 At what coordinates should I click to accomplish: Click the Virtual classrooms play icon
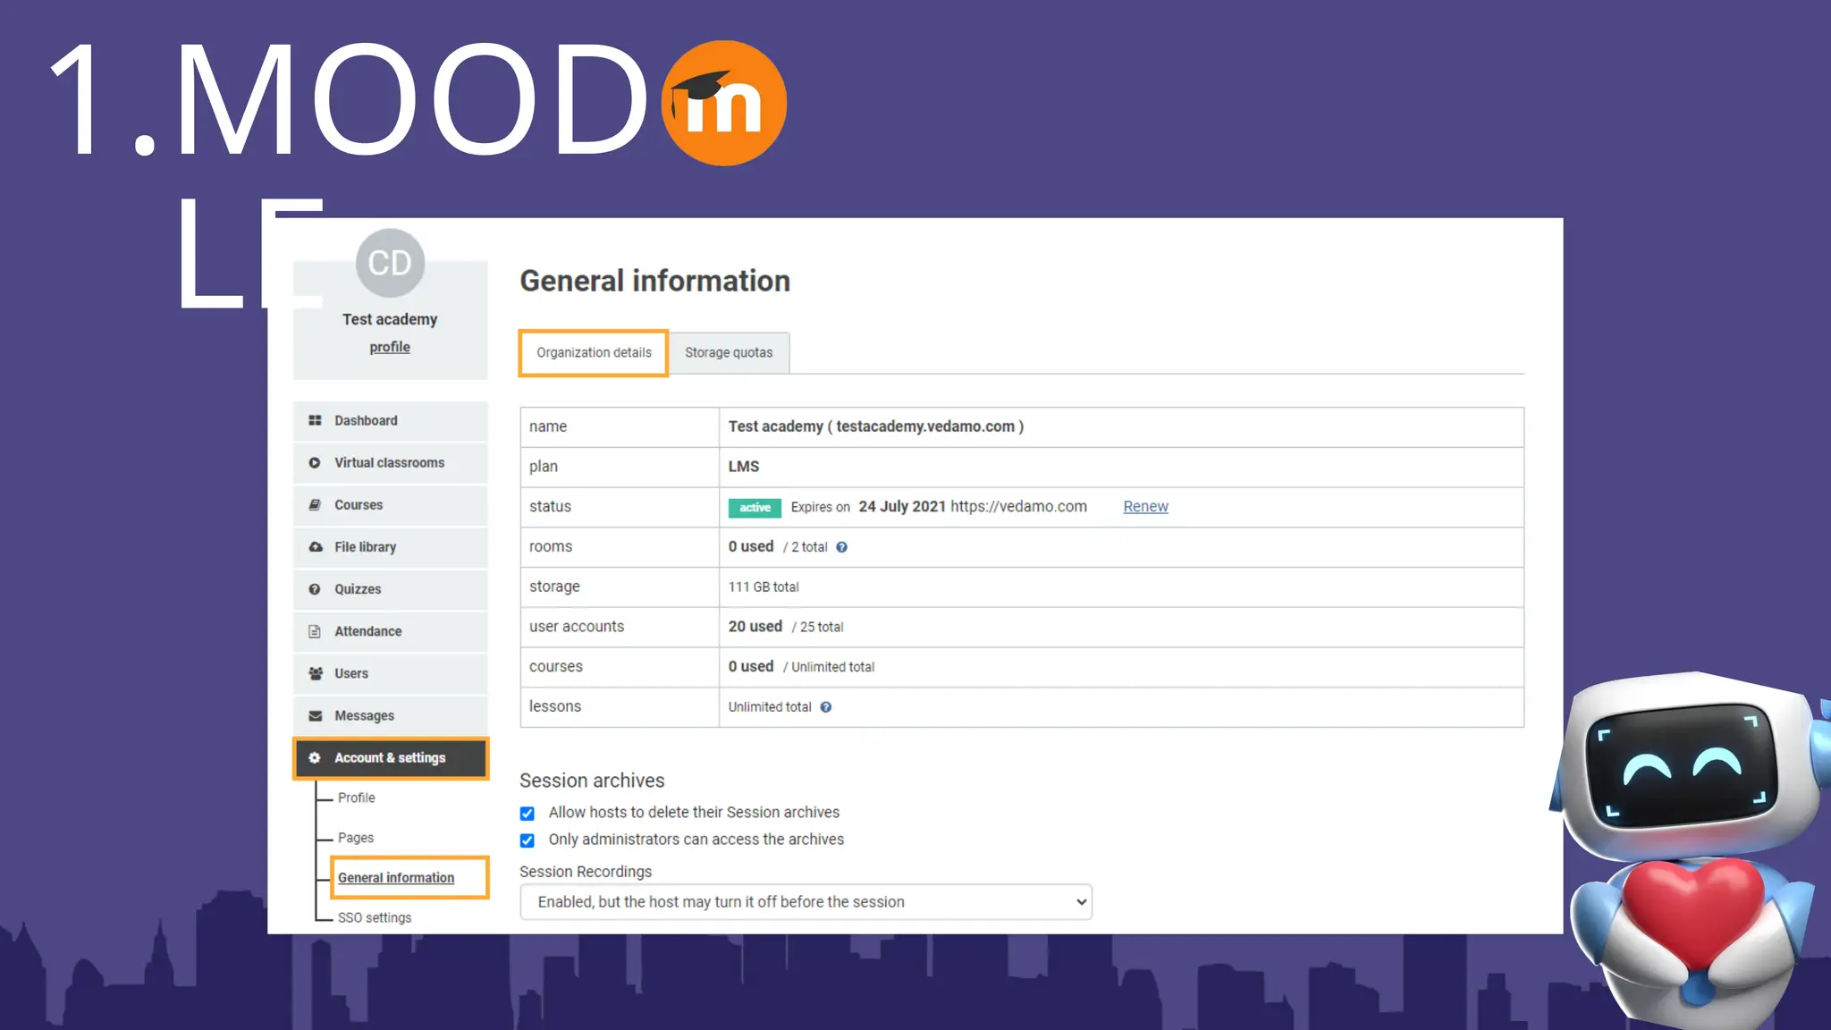pyautogui.click(x=315, y=463)
